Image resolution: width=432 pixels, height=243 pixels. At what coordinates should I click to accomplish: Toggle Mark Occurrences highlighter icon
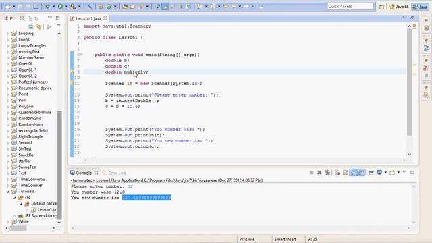pyautogui.click(x=165, y=6)
